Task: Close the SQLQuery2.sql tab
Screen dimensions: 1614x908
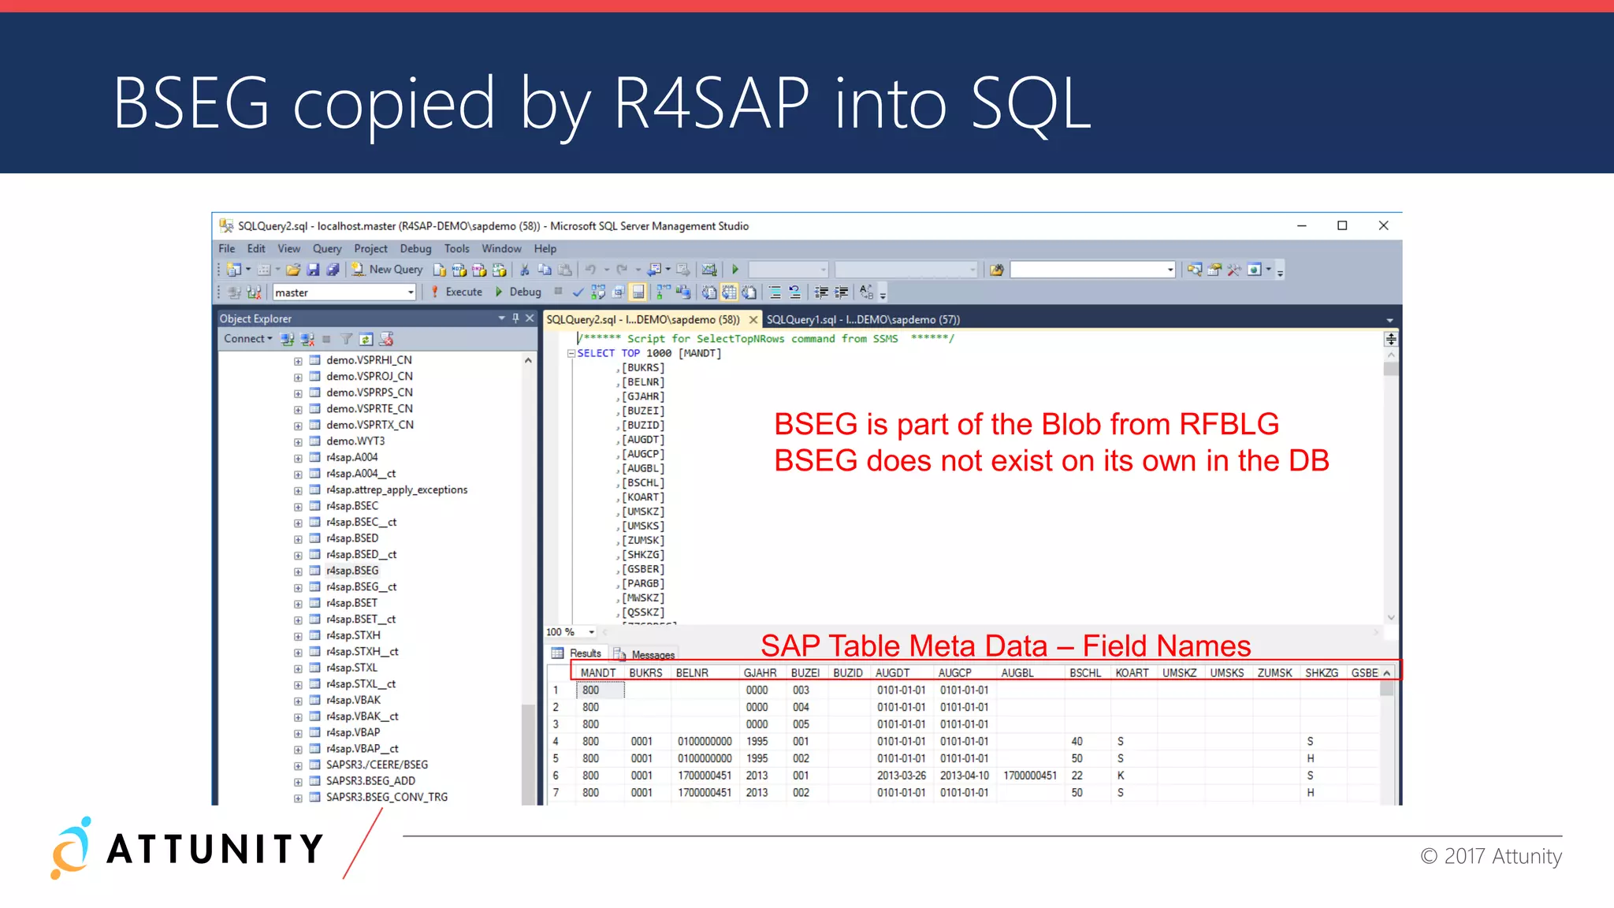Action: (x=753, y=319)
